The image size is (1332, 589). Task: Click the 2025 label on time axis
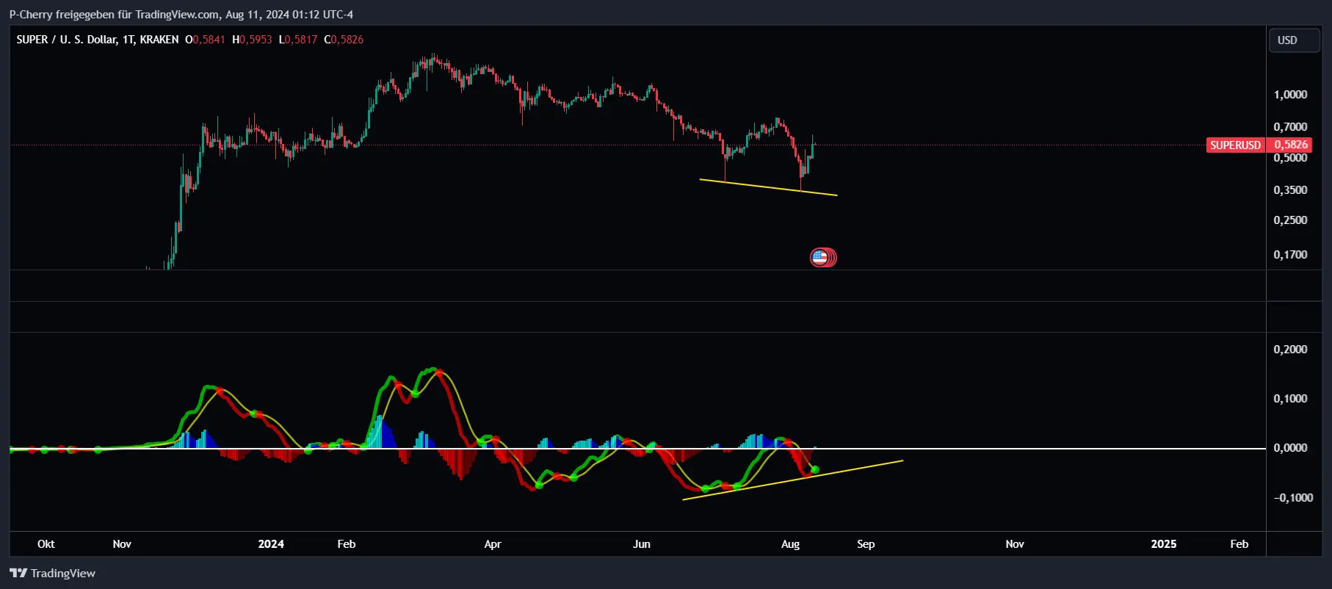1164,544
